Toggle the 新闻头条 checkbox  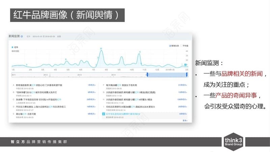pos(170,46)
